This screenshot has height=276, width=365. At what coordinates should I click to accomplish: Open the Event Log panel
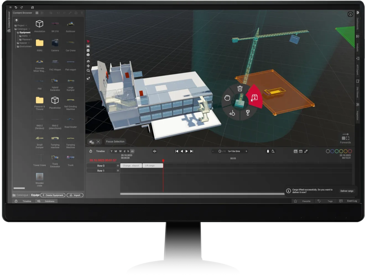(352, 201)
